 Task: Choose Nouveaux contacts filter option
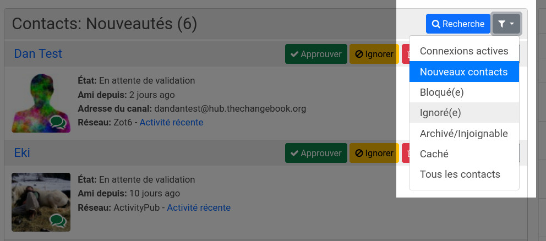pyautogui.click(x=464, y=72)
